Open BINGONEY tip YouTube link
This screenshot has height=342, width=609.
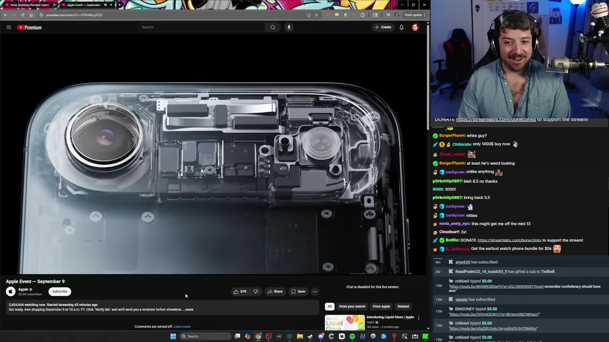(494, 314)
